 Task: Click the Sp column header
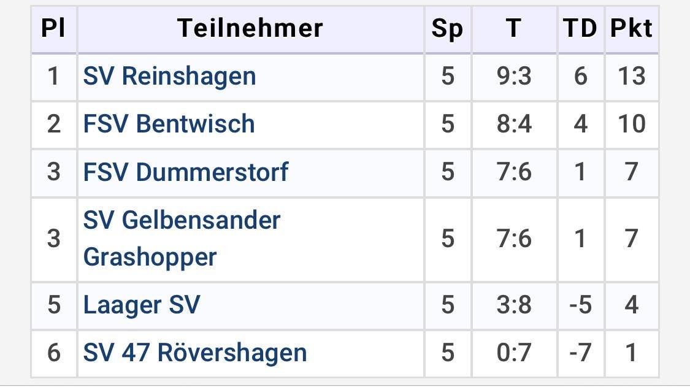tap(447, 28)
